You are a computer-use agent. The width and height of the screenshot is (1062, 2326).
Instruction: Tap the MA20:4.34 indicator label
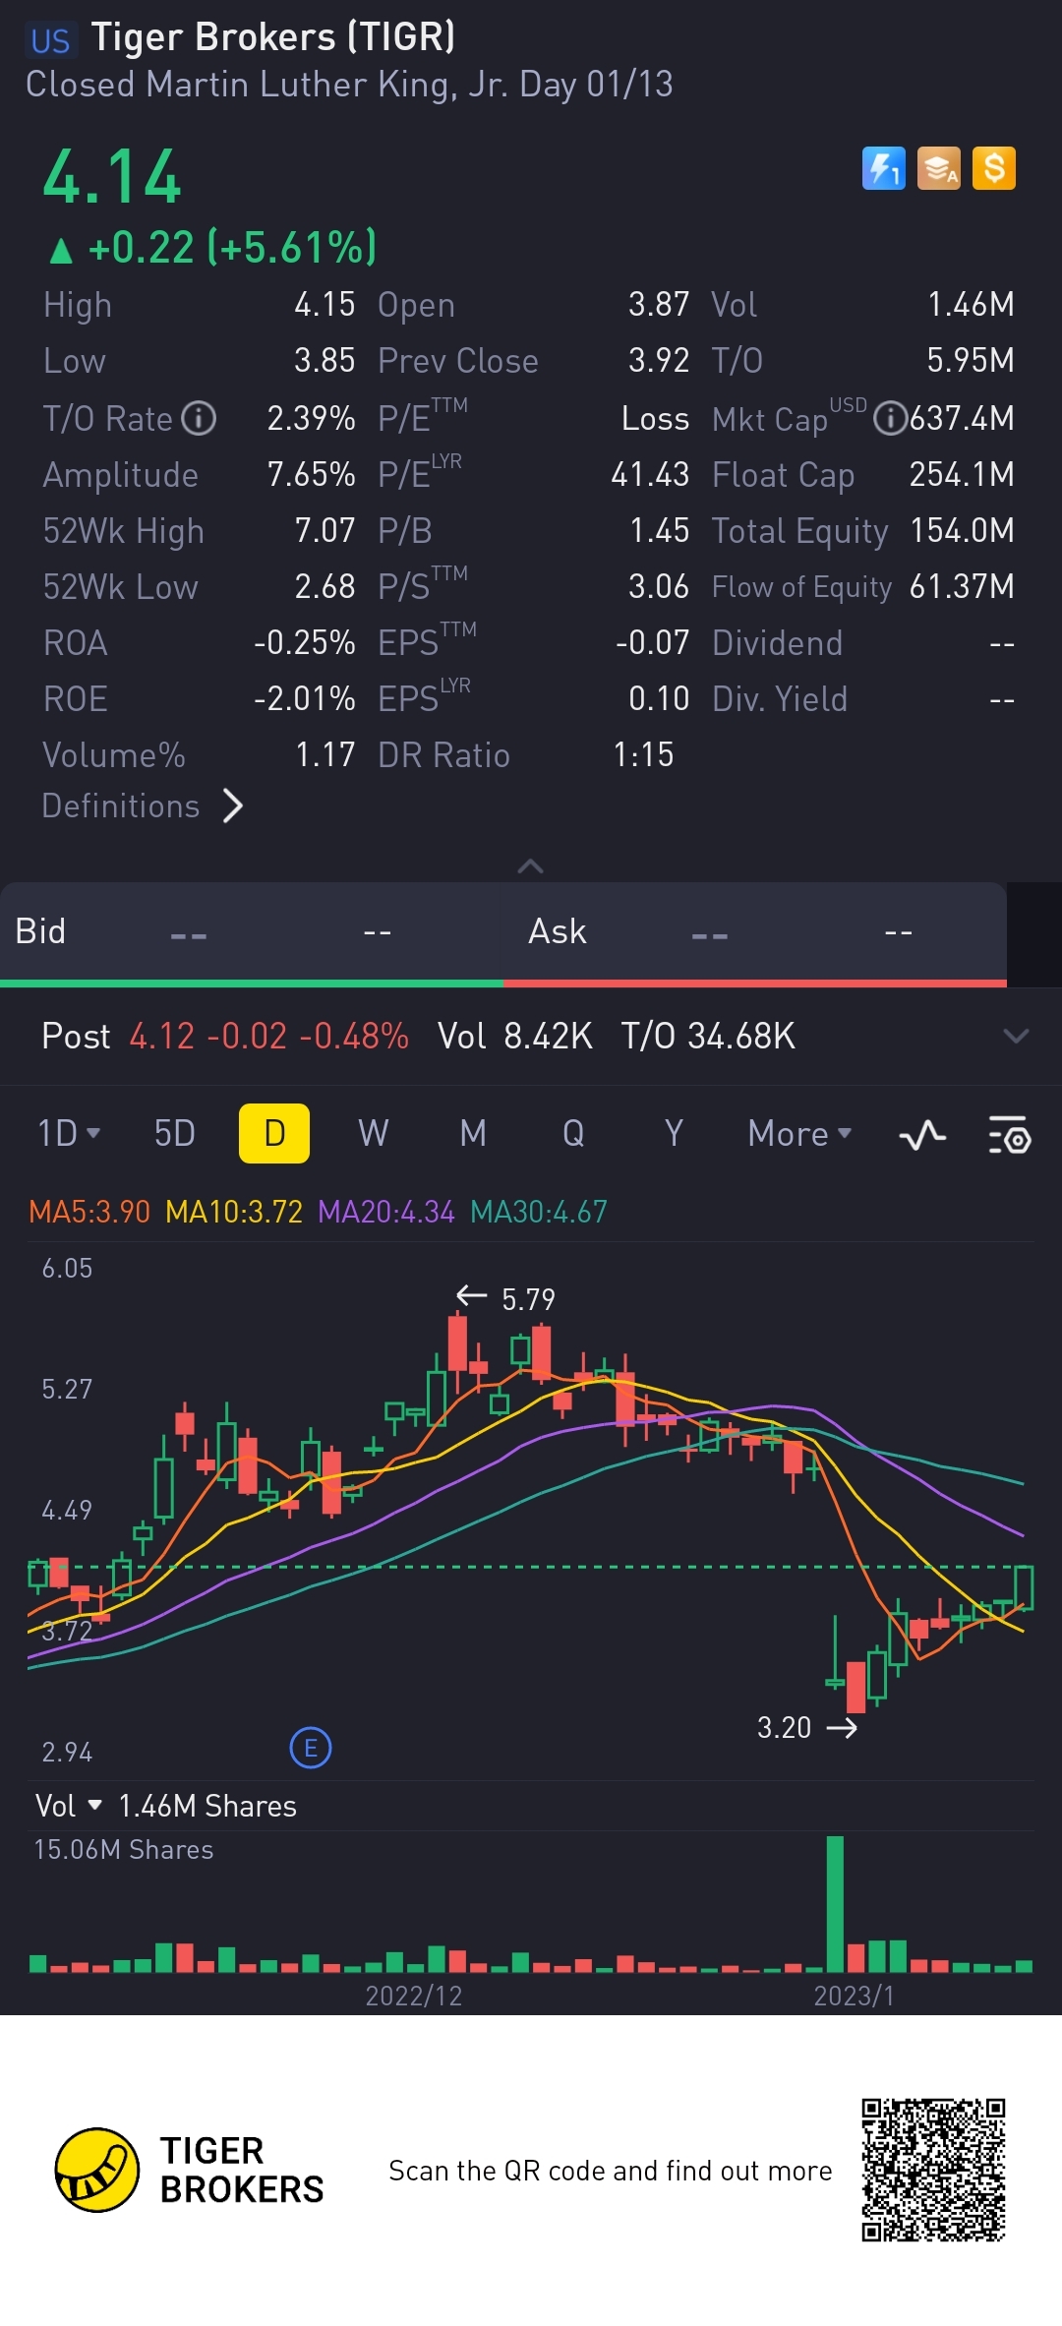click(386, 1212)
